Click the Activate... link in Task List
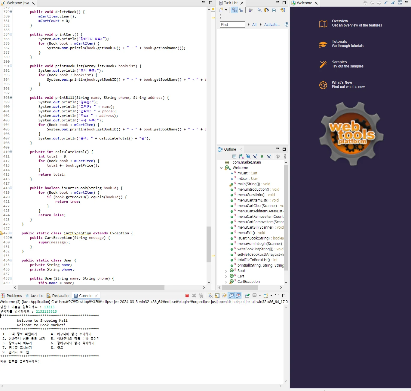This screenshot has width=411, height=391. [272, 25]
